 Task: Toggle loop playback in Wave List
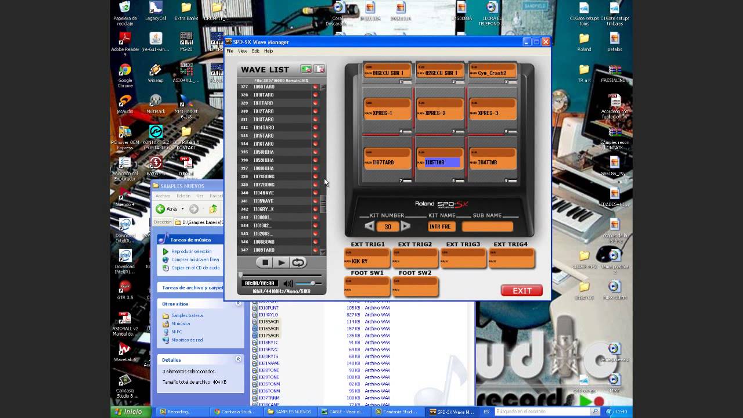pyautogui.click(x=298, y=262)
